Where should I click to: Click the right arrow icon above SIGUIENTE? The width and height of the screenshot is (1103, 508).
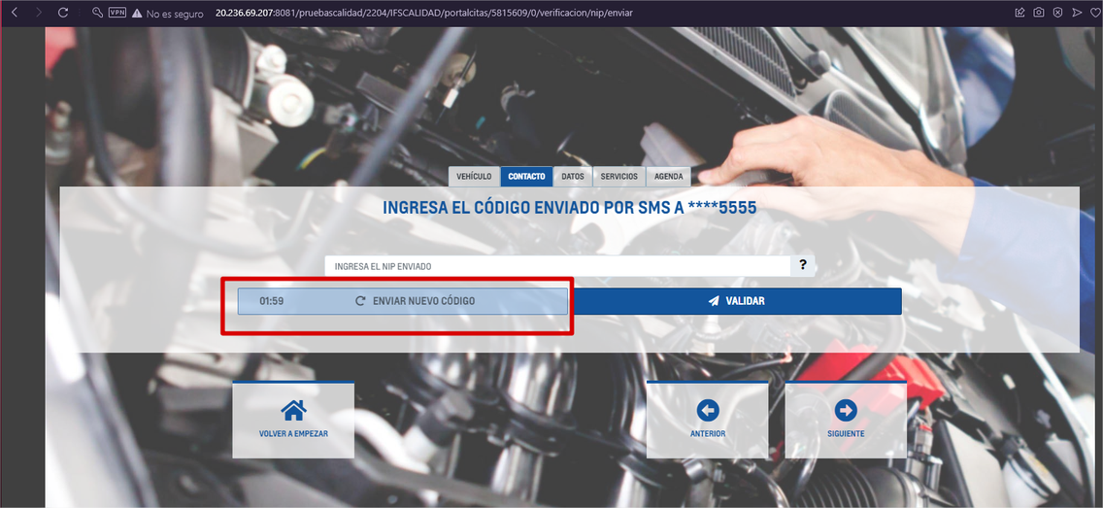pos(846,410)
